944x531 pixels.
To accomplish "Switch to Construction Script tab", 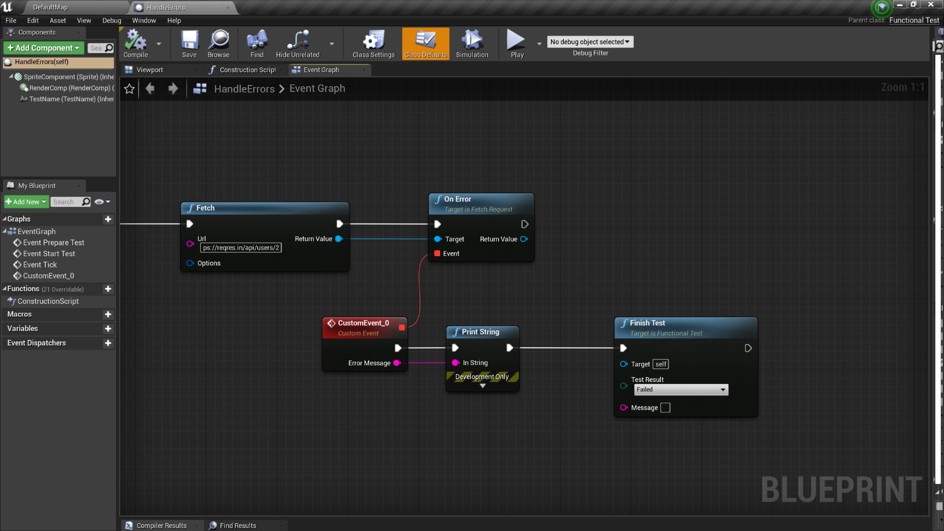I will coord(247,70).
